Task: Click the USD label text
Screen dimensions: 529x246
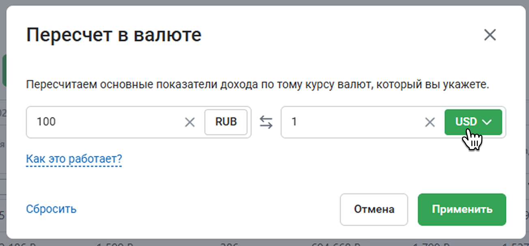Action: 466,122
